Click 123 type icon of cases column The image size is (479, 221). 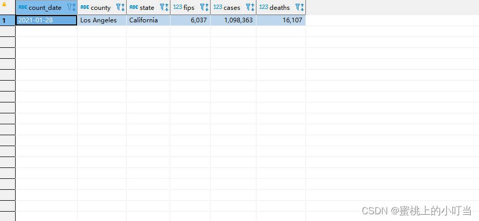(x=218, y=7)
